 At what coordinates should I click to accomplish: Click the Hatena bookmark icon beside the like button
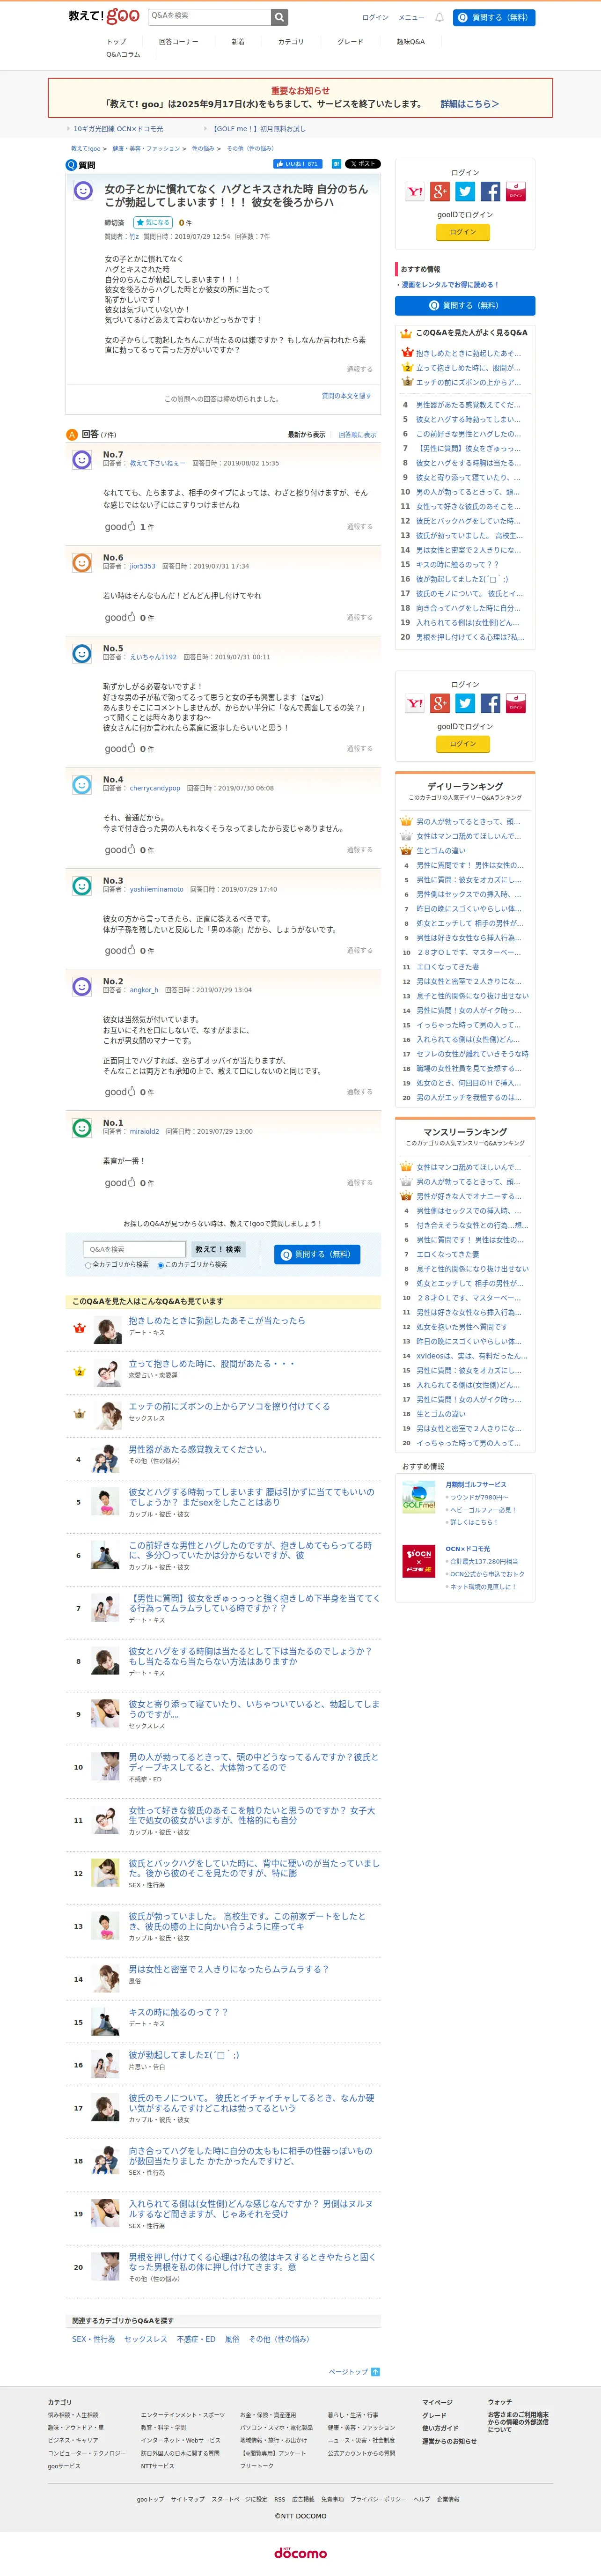(x=336, y=164)
